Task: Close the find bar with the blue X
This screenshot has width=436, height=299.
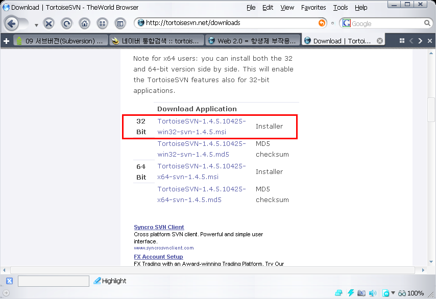Action: (10, 281)
